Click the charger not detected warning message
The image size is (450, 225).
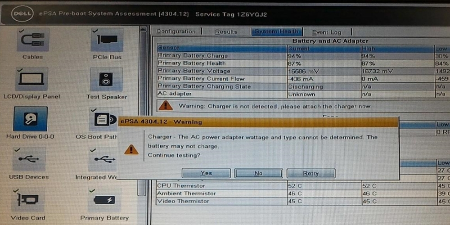[x=274, y=106]
